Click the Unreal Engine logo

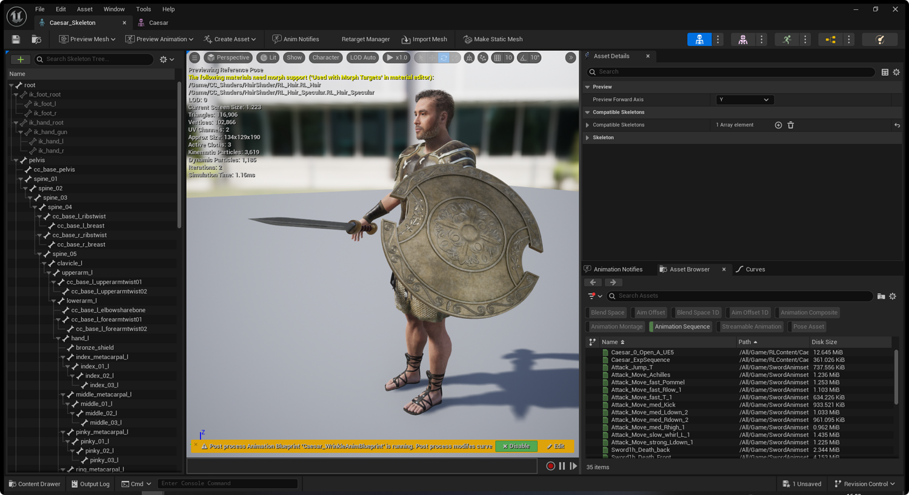pyautogui.click(x=16, y=16)
